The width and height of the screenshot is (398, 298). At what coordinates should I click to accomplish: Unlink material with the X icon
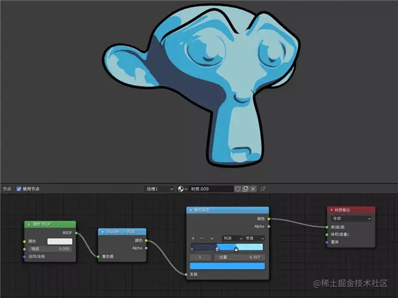pos(253,189)
